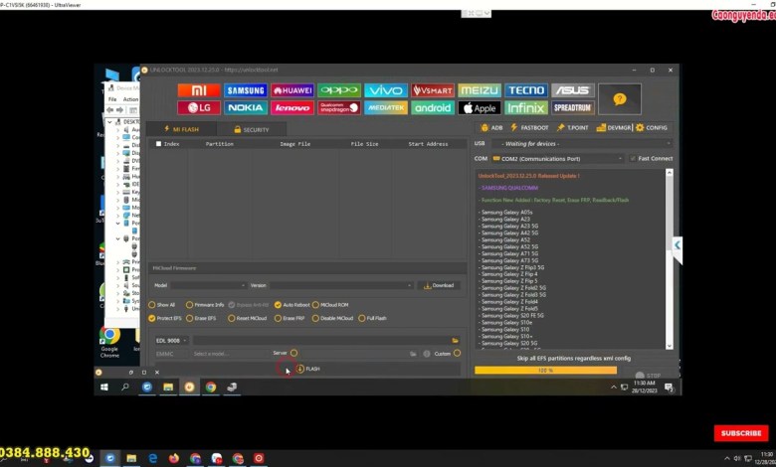
Task: Select the Custom radio option
Action: pyautogui.click(x=457, y=353)
